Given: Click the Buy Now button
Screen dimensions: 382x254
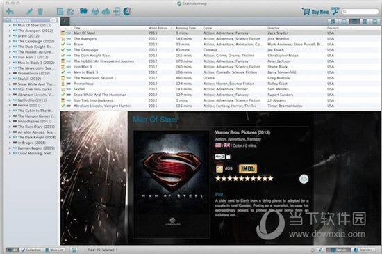Looking at the screenshot, I should pyautogui.click(x=316, y=11).
